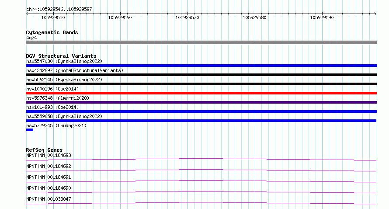Open variant label nsv5559658 (ByrskaBishop2022)

pyautogui.click(x=64, y=116)
